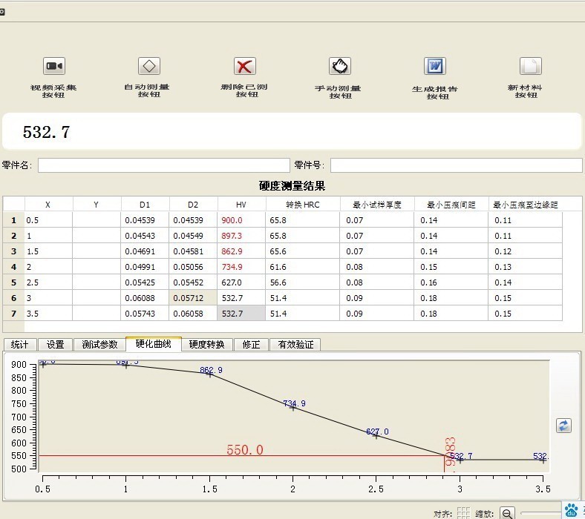585x519 pixels.
Task: Select the manual measurement (手动测量) hand icon
Action: (x=339, y=67)
